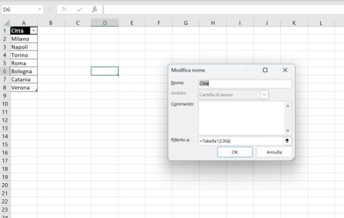Click the comment scrollbar up arrow
344x218 pixels.
pyautogui.click(x=288, y=106)
